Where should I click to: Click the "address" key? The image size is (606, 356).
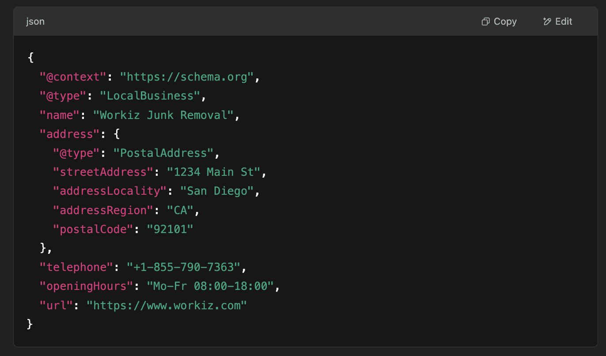[x=70, y=134]
